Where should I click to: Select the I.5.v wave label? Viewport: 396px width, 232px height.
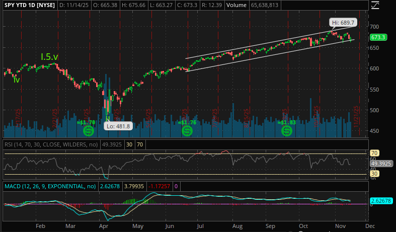coord(49,57)
